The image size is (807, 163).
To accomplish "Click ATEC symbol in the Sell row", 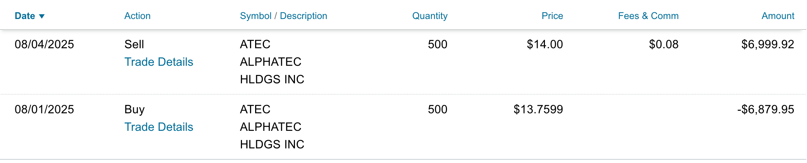I will pos(255,45).
